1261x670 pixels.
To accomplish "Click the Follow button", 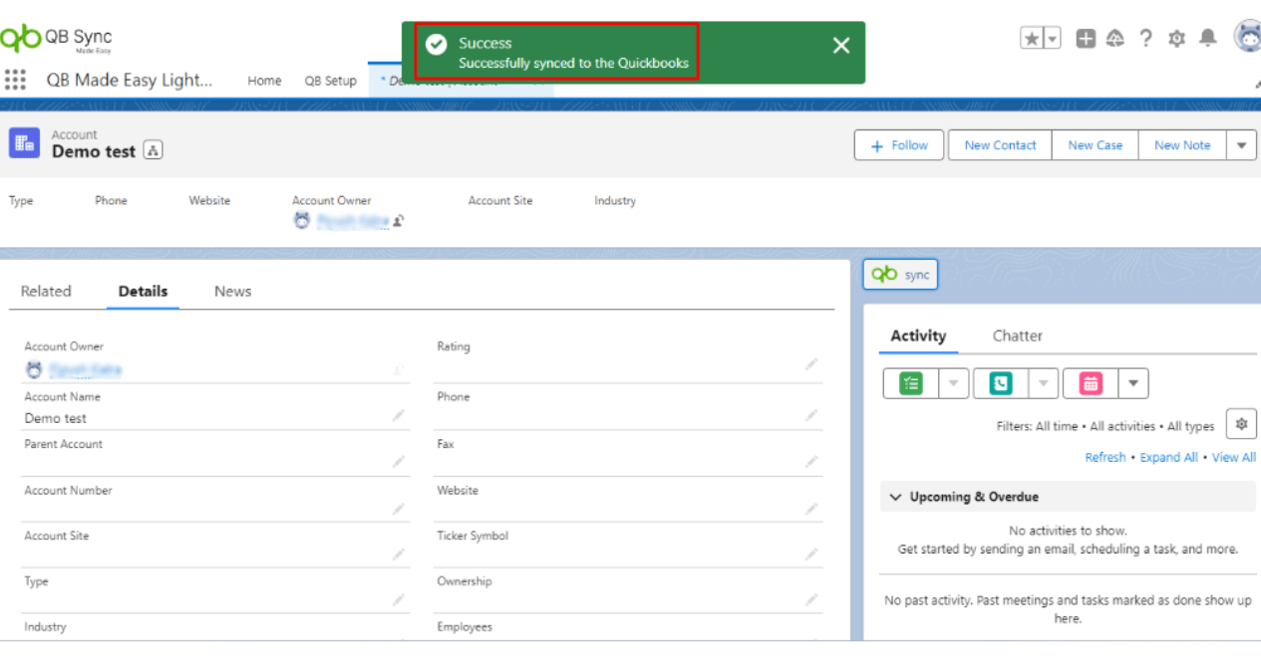I will coord(899,145).
